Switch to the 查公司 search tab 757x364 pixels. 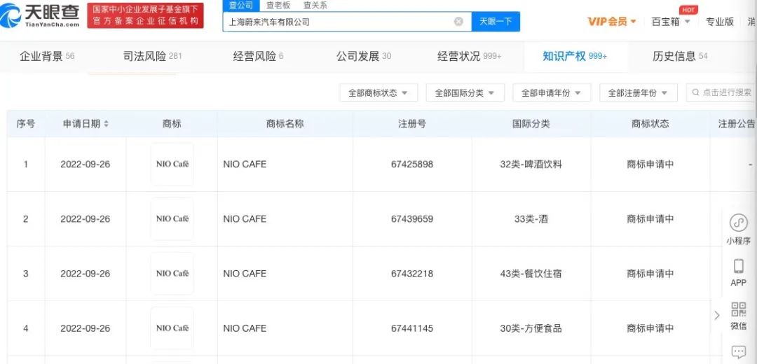[x=241, y=6]
